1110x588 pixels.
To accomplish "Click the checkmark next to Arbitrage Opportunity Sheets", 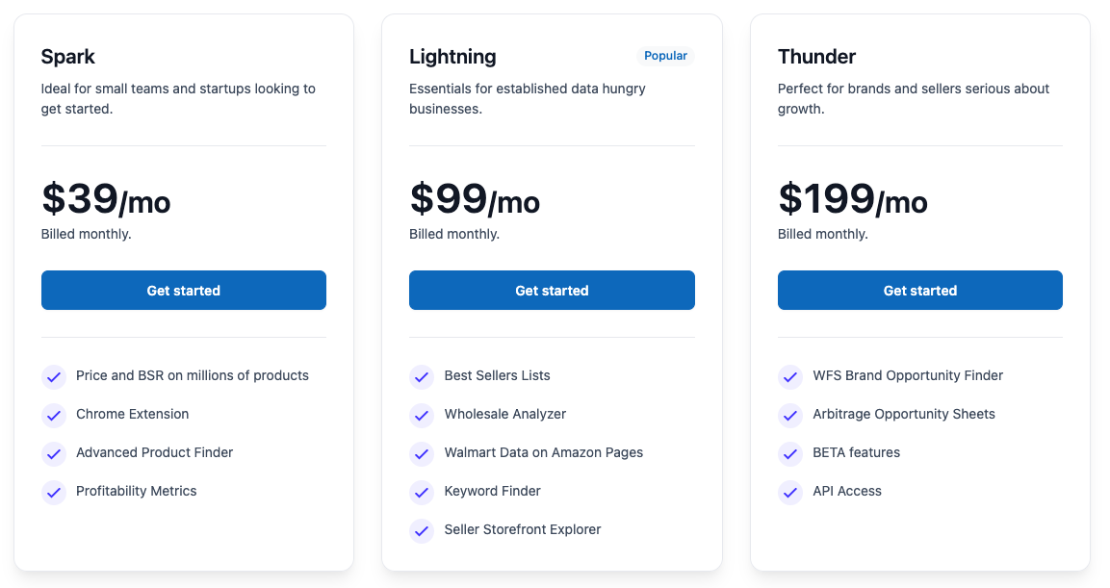I will (790, 415).
